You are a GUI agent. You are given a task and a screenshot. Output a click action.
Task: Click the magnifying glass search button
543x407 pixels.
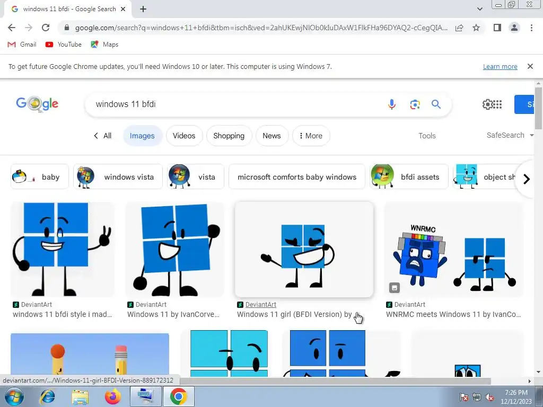point(436,104)
